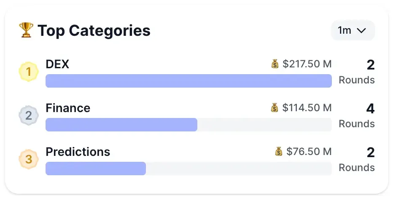
Task: Click the silver rank 2 badge
Action: point(29,116)
